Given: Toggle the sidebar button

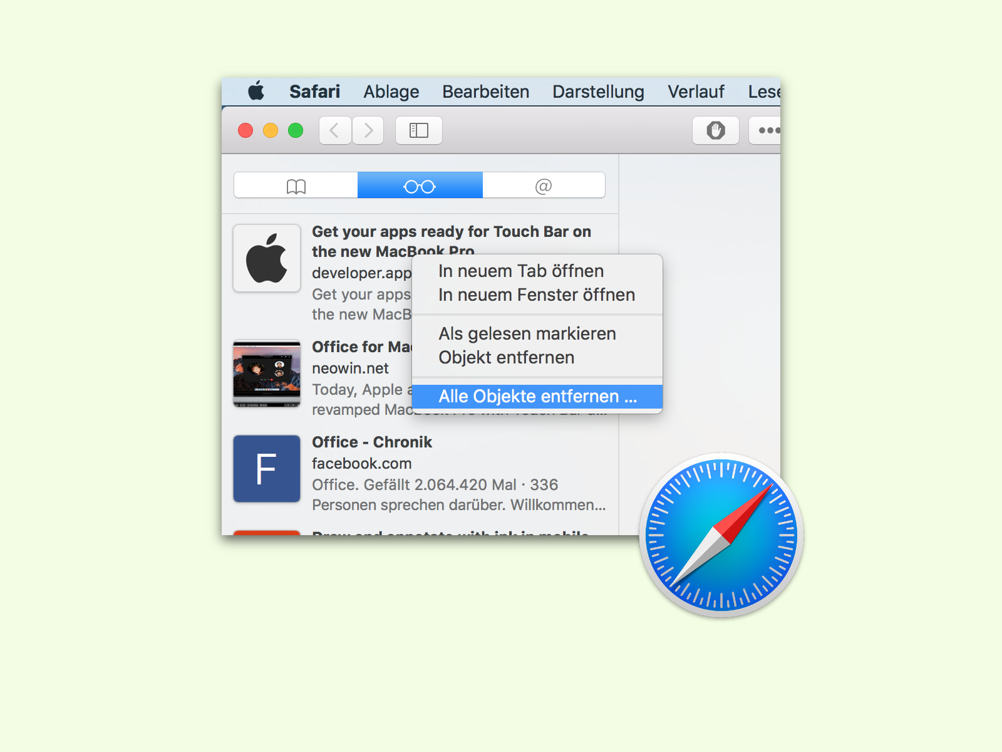Looking at the screenshot, I should tap(419, 130).
